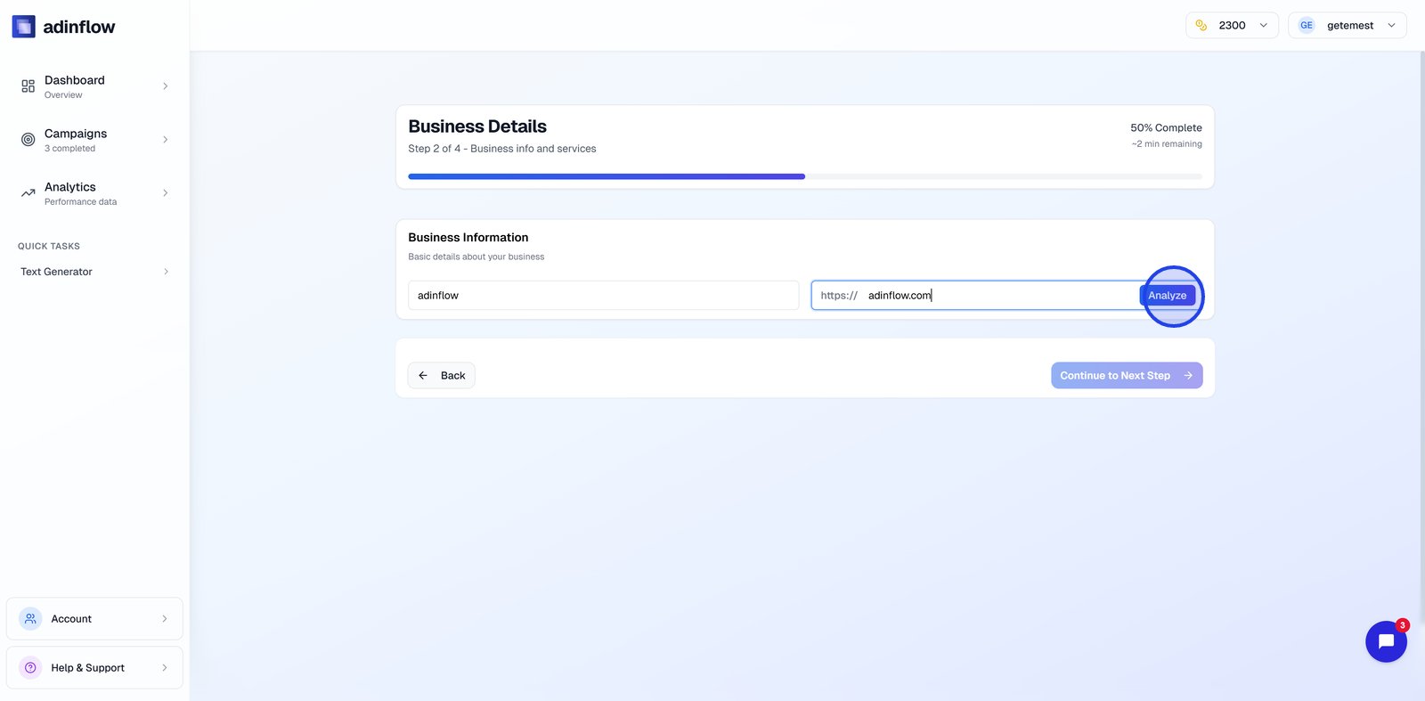This screenshot has height=701, width=1425.
Task: Click the Account people icon
Action: (30, 619)
